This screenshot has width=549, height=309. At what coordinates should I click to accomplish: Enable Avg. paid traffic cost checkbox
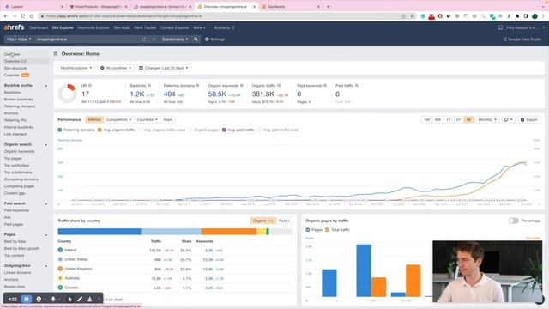(260, 130)
